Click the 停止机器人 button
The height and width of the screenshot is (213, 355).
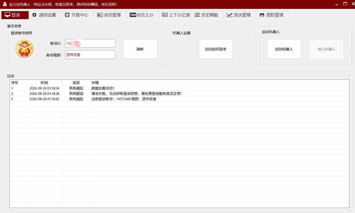pos(327,49)
